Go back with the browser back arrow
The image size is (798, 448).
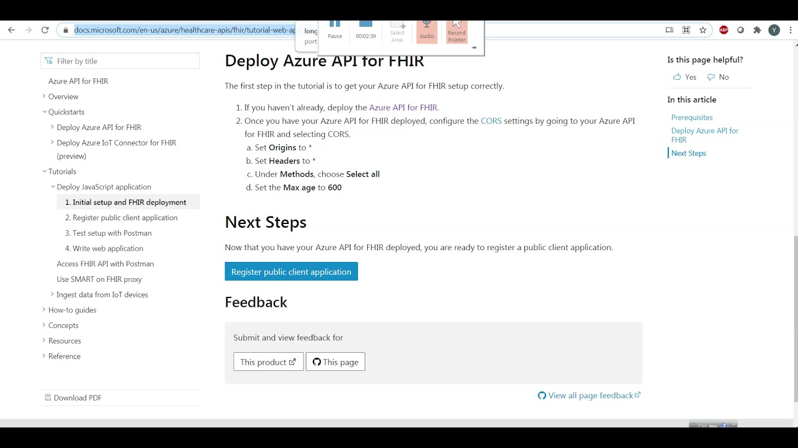tap(11, 30)
